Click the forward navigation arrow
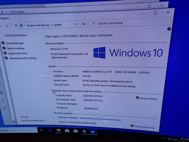This screenshot has width=189, height=142. (7, 26)
